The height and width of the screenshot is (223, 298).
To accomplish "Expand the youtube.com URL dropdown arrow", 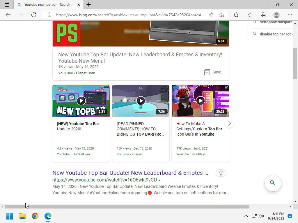I will [x=159, y=180].
